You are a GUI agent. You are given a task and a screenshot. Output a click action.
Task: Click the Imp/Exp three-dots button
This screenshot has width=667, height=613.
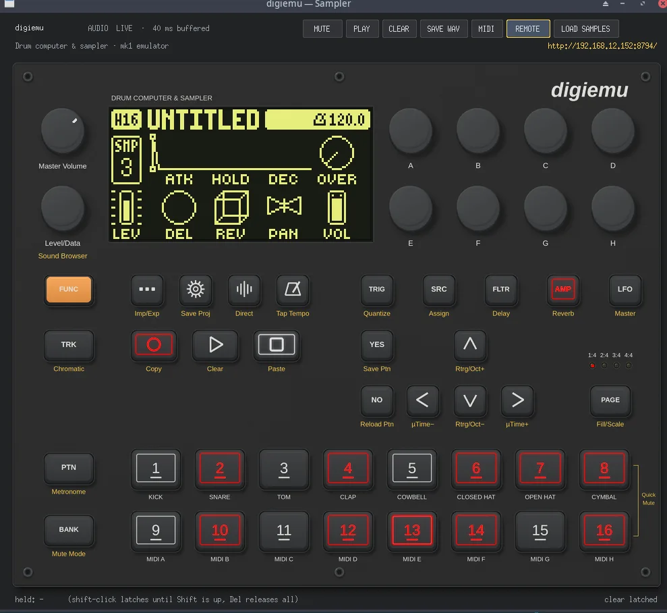pos(147,290)
